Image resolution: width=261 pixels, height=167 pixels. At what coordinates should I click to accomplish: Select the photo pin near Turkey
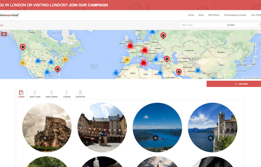(x=167, y=59)
